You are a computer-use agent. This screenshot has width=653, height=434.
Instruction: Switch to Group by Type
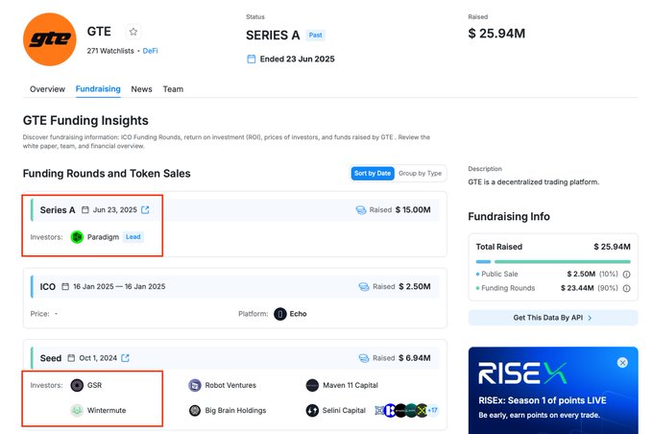point(420,173)
